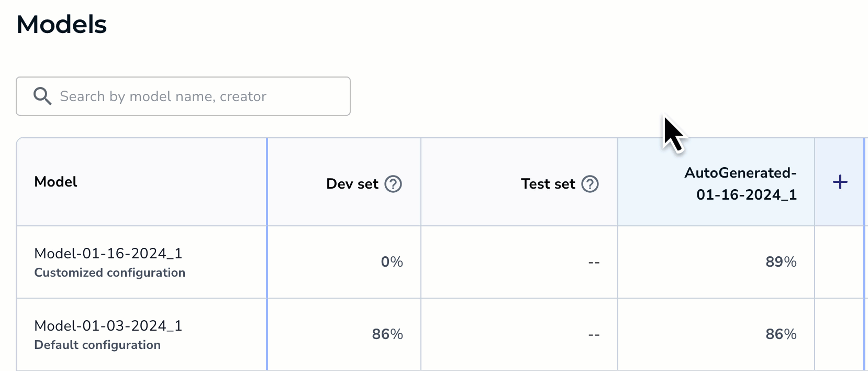The height and width of the screenshot is (371, 868).
Task: Click Test set cell for Model-01-03-2024_1
Action: pos(594,335)
